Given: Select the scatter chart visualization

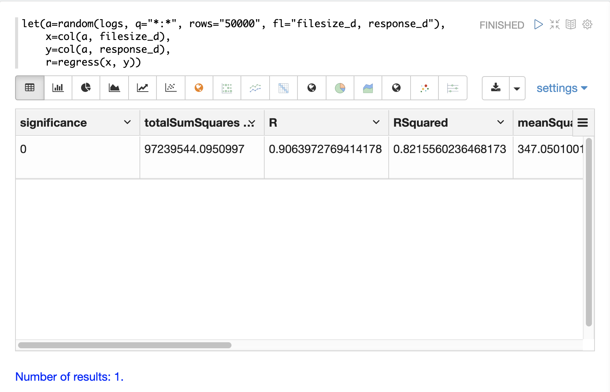Looking at the screenshot, I should tap(171, 88).
